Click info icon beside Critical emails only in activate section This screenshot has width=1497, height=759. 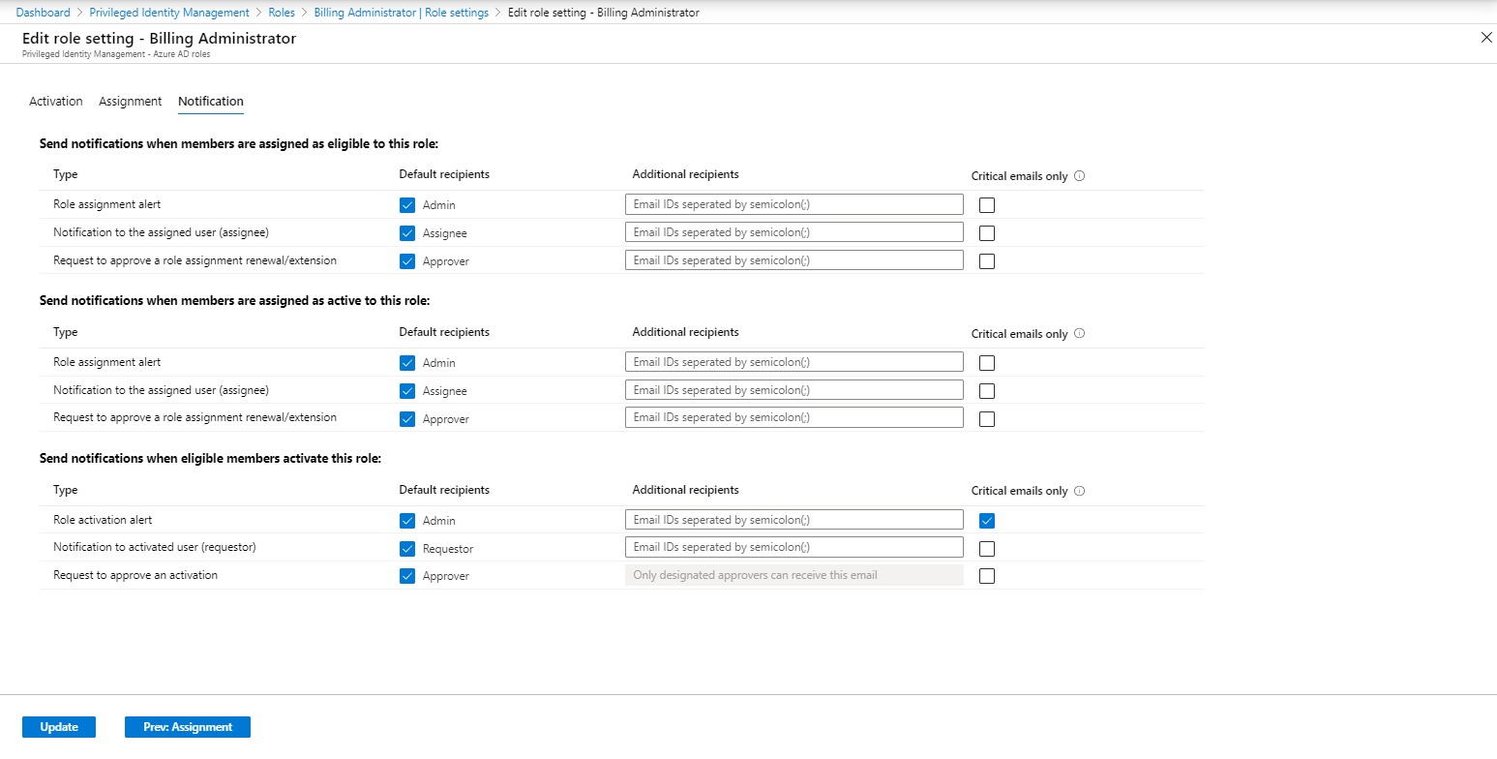pyautogui.click(x=1080, y=491)
